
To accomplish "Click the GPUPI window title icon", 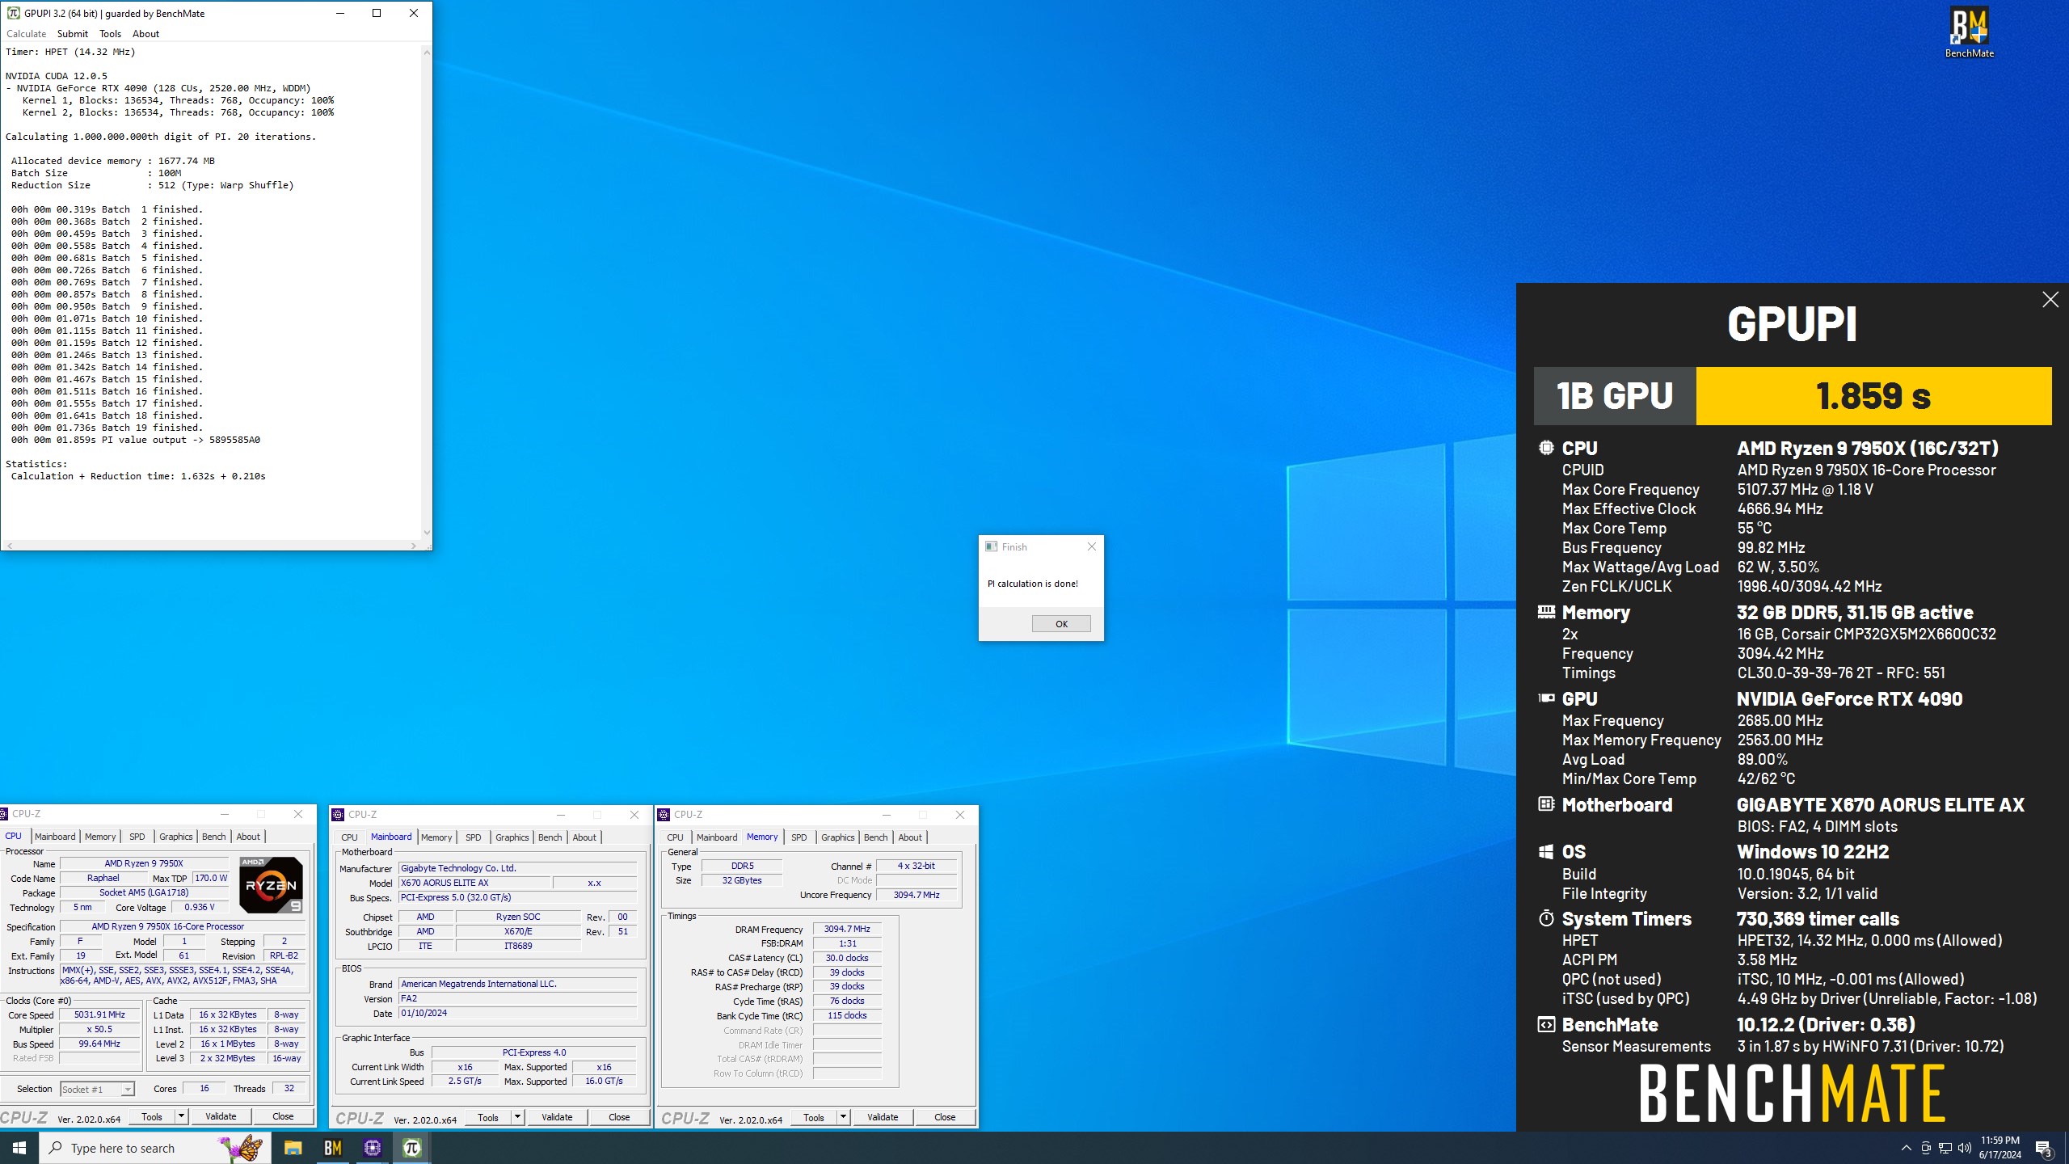I will point(13,13).
